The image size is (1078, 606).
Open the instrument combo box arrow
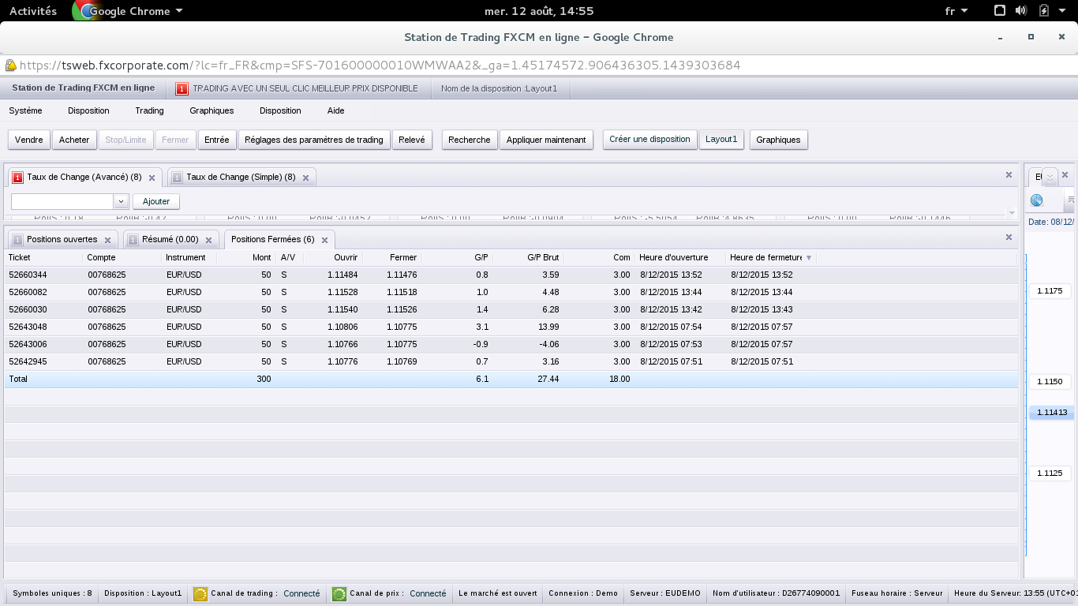tap(121, 201)
